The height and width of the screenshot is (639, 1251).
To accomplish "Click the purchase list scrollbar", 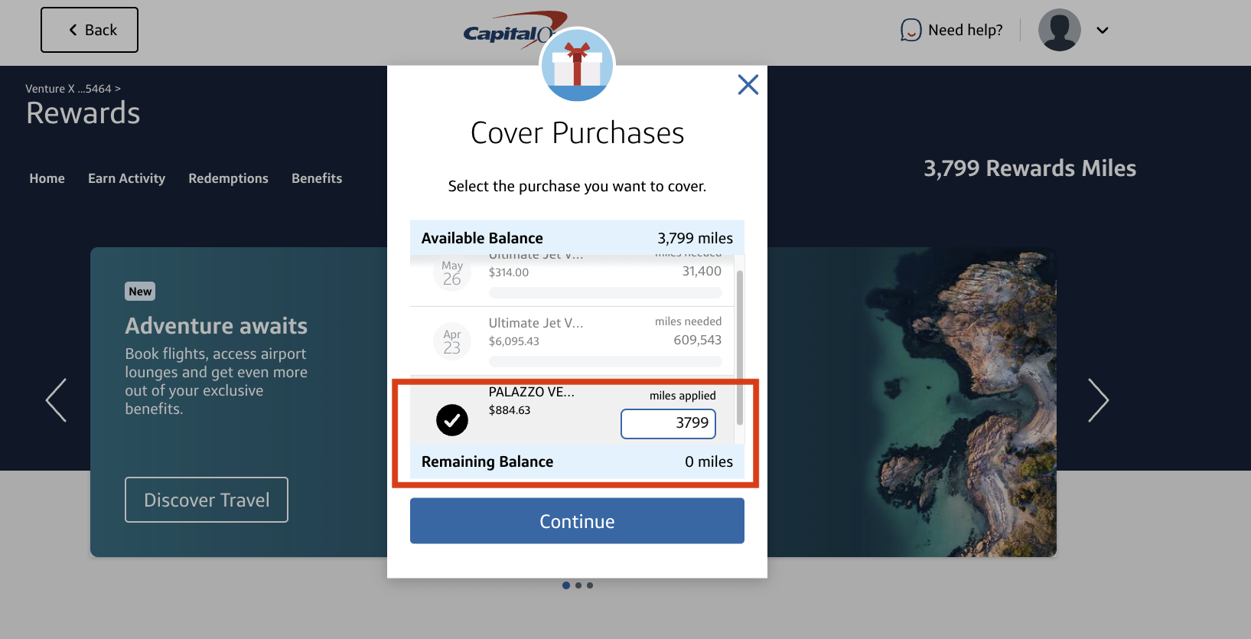I will pos(740,348).
